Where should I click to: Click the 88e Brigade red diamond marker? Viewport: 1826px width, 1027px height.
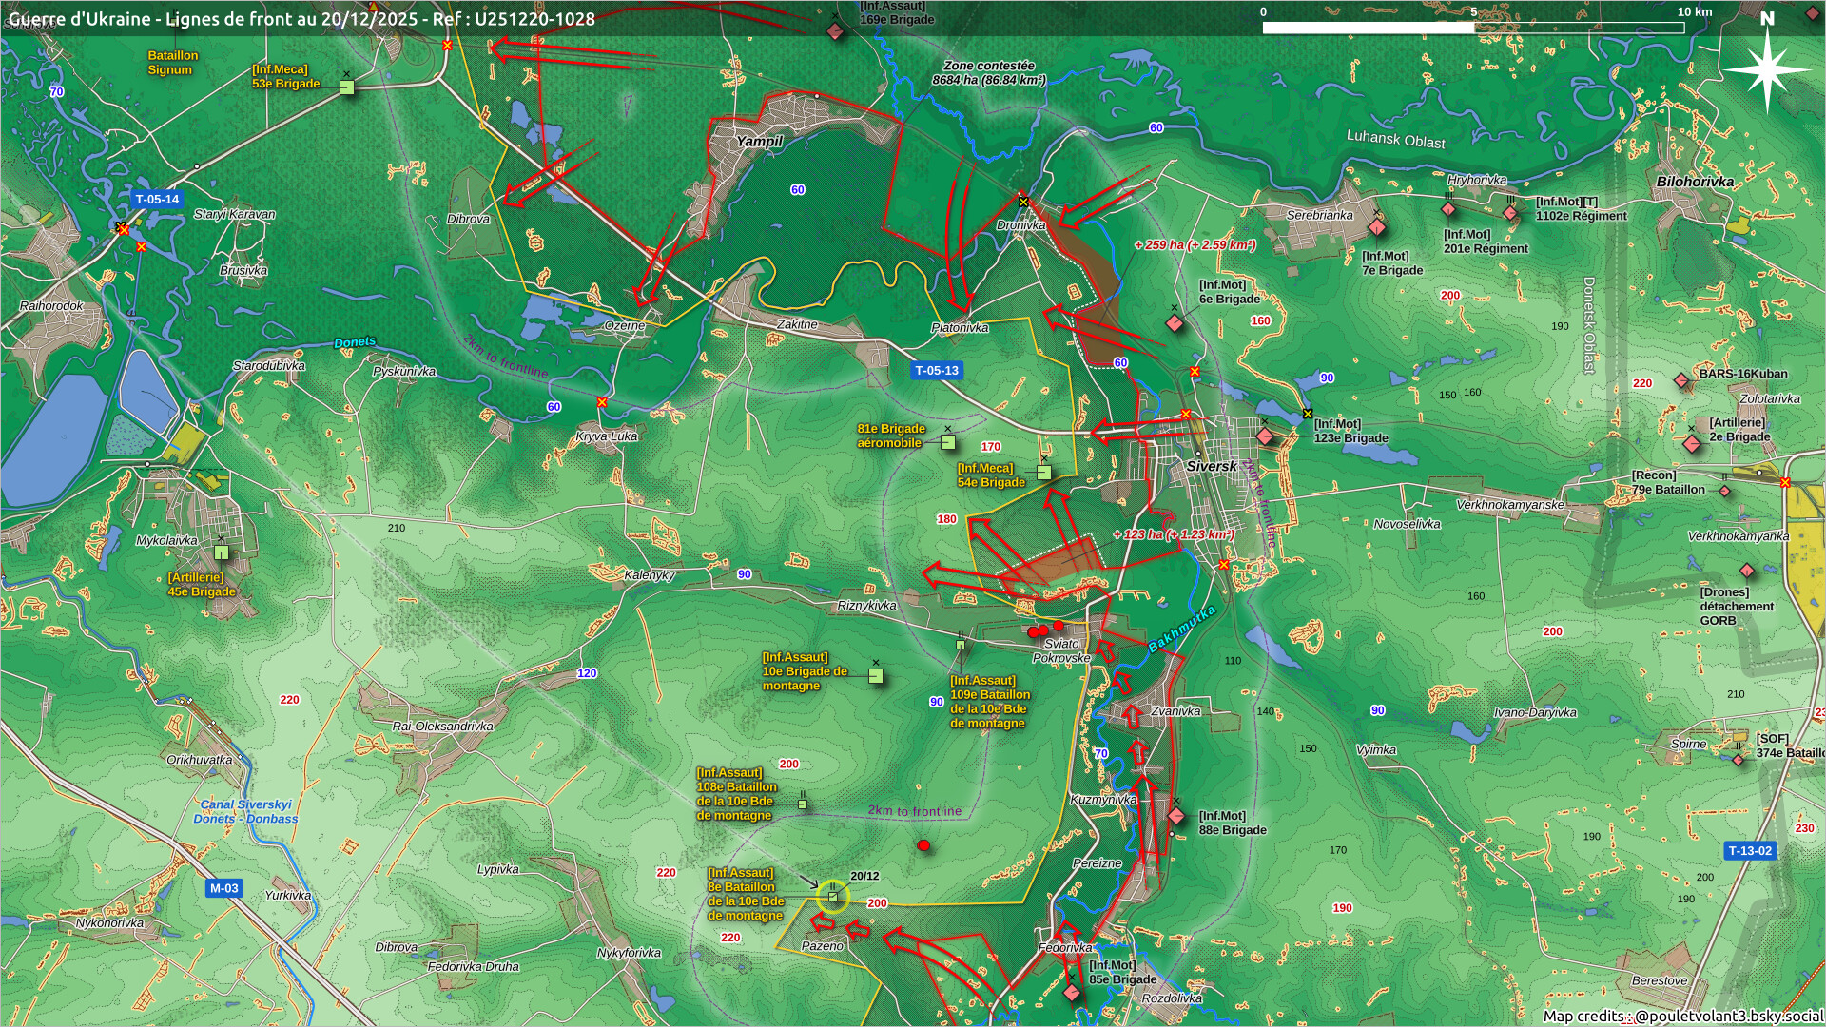click(x=1176, y=816)
